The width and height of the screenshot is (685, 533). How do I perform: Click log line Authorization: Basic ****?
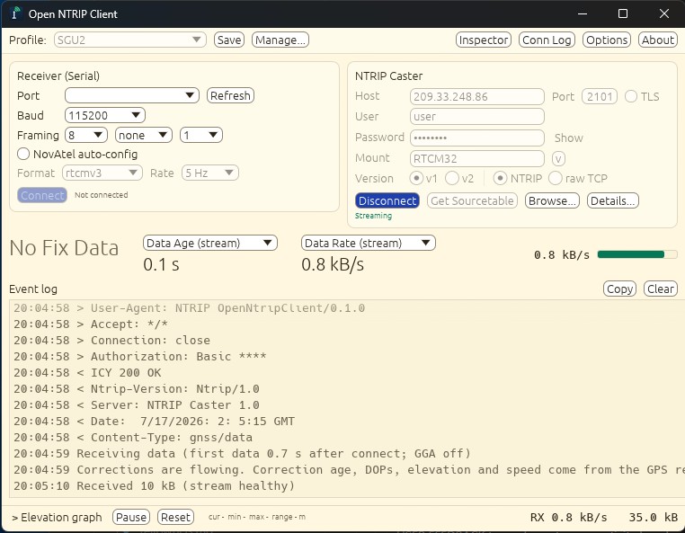(x=140, y=357)
